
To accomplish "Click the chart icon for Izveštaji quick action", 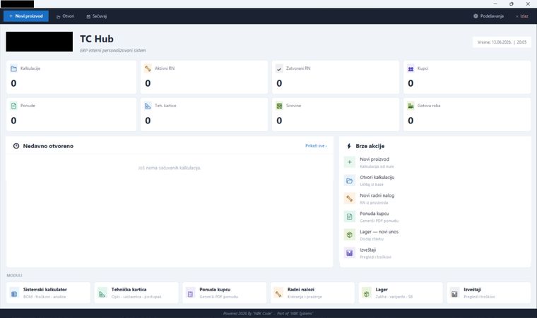I will click(x=350, y=253).
